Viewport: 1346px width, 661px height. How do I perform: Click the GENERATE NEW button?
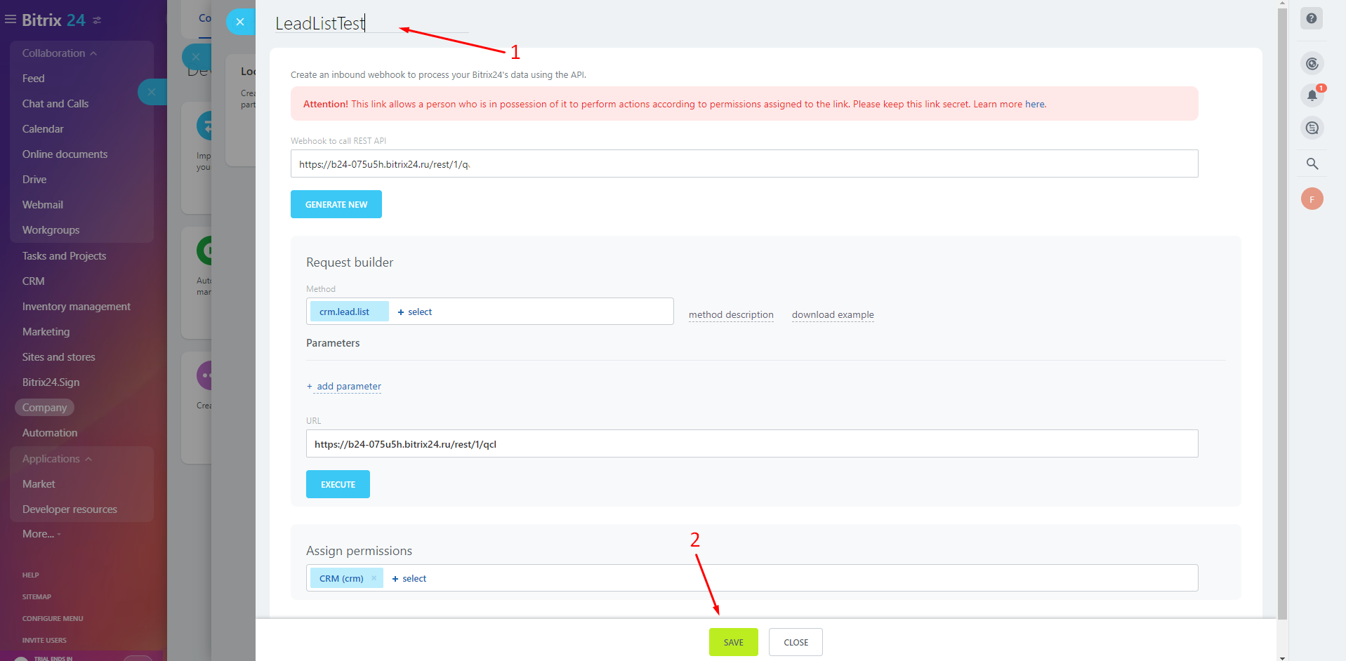click(336, 204)
